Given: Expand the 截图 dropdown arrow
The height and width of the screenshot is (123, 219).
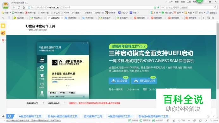Looking at the screenshot, I should [194, 13].
